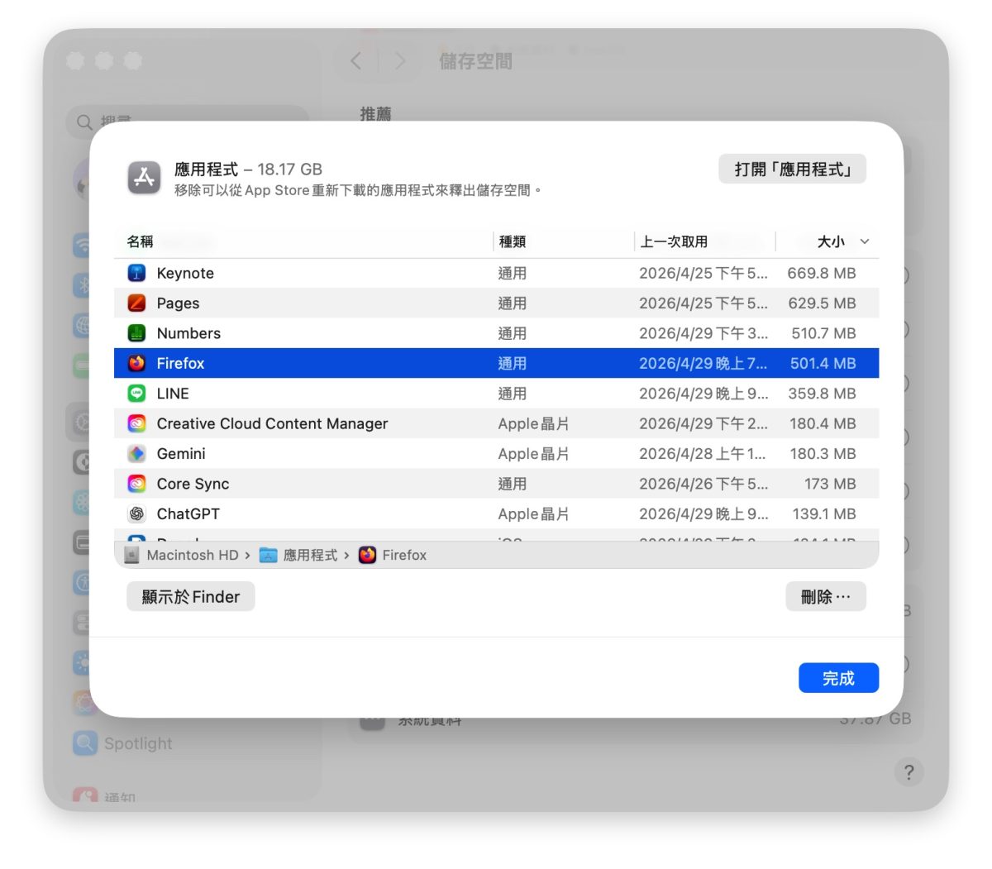Select the Keynote row name

click(185, 273)
